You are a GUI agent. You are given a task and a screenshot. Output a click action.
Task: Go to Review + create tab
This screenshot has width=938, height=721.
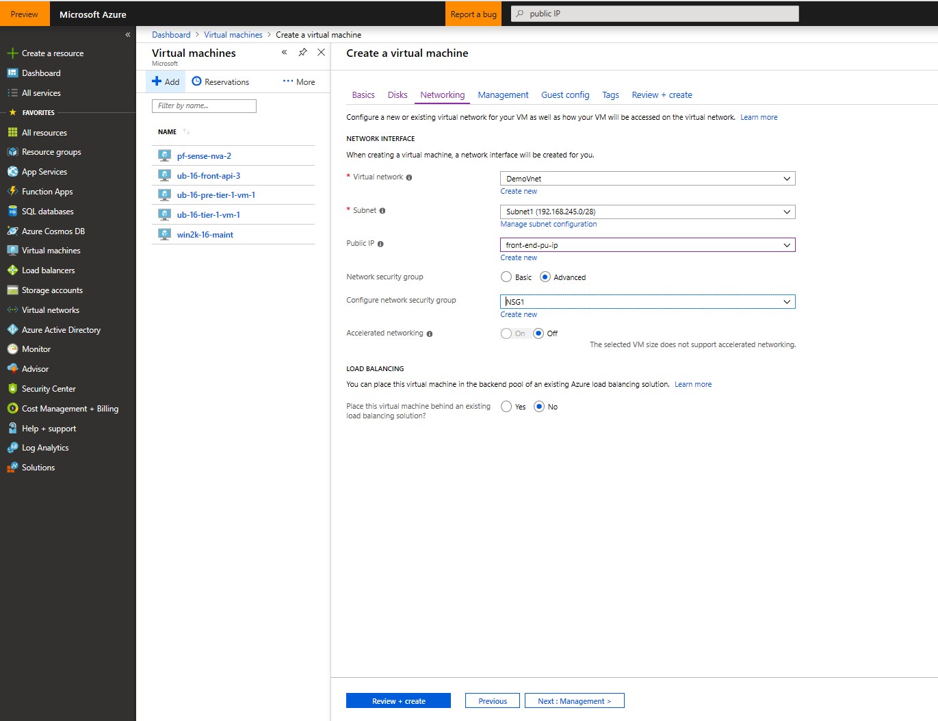click(662, 95)
